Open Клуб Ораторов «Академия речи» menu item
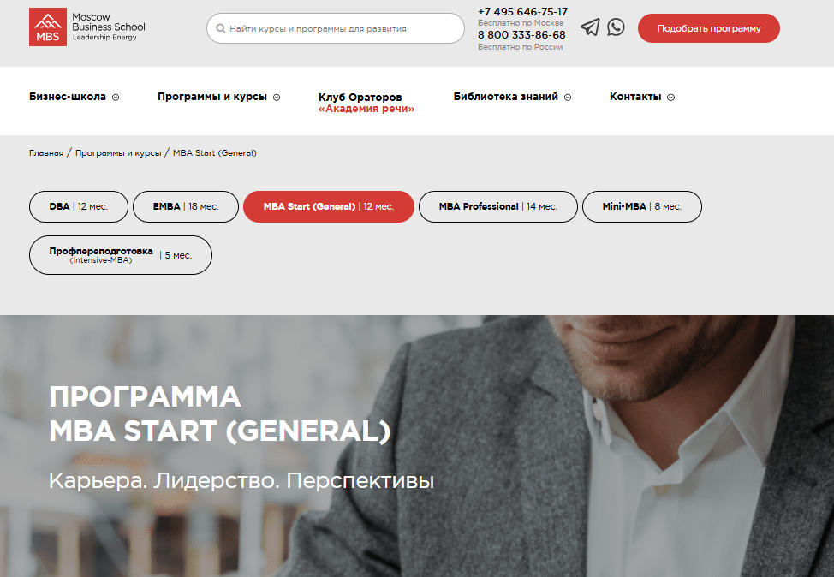The width and height of the screenshot is (834, 577). 366,103
